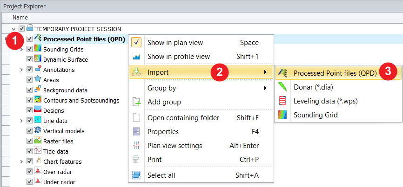The width and height of the screenshot is (403, 187).
Task: Click the Tide data icon
Action: pyautogui.click(x=38, y=151)
